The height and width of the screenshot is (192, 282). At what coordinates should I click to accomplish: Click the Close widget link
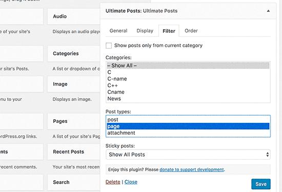[x=131, y=182]
